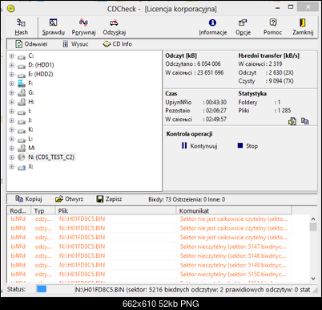Click the Odczytano value 6 054 006
Image resolution: width=322 pixels, height=310 pixels.
pyautogui.click(x=209, y=64)
